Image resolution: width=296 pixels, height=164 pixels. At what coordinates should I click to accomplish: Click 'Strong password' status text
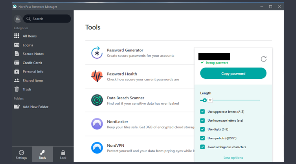click(217, 63)
